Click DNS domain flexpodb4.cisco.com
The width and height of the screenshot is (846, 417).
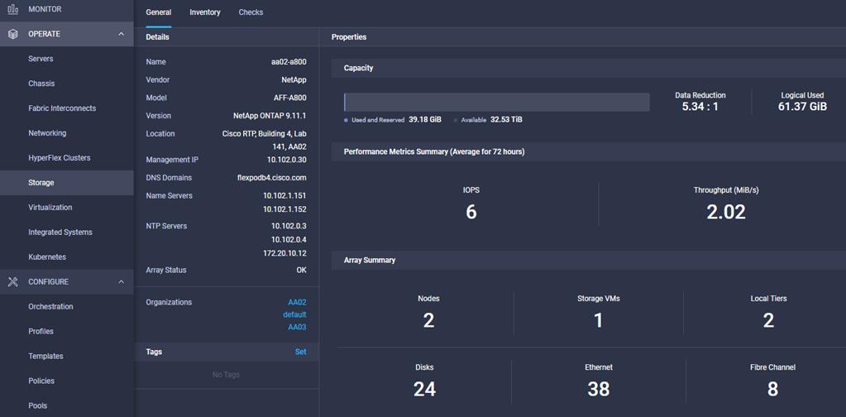[272, 178]
